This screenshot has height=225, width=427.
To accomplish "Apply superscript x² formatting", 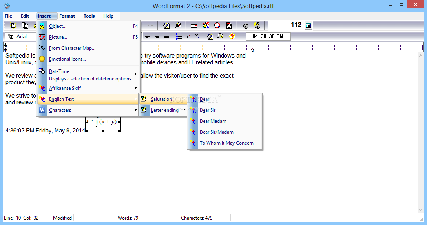I will [x=188, y=36].
